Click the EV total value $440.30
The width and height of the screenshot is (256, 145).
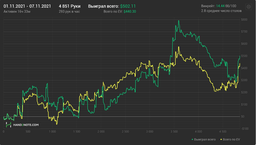(x=130, y=12)
